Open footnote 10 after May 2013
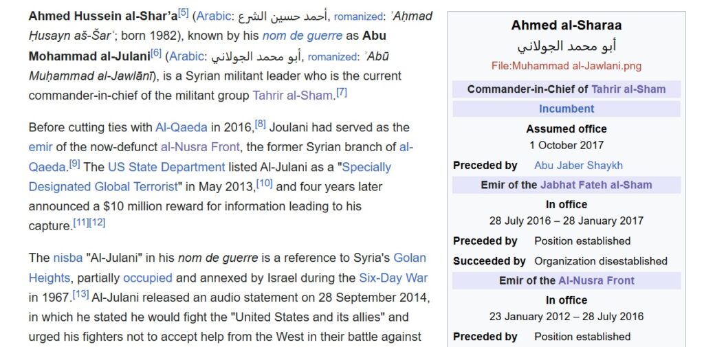The image size is (704, 347). (x=265, y=183)
